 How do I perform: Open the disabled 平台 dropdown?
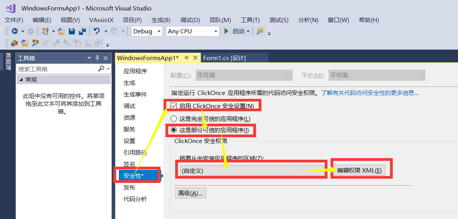click(377, 76)
